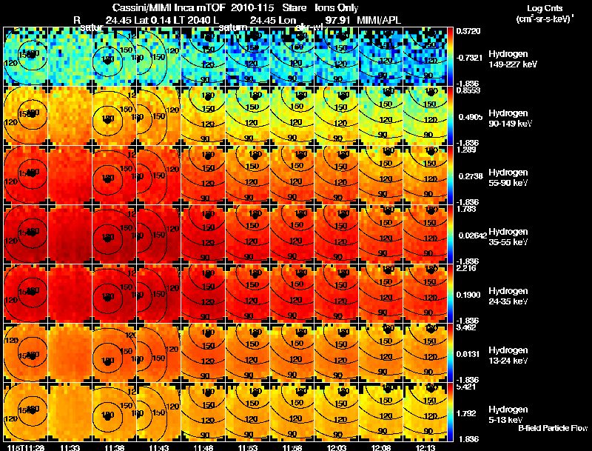The height and width of the screenshot is (451, 592).
Task: Click the 'Hydrogen 24-35 keV' label
Action: pos(508,296)
